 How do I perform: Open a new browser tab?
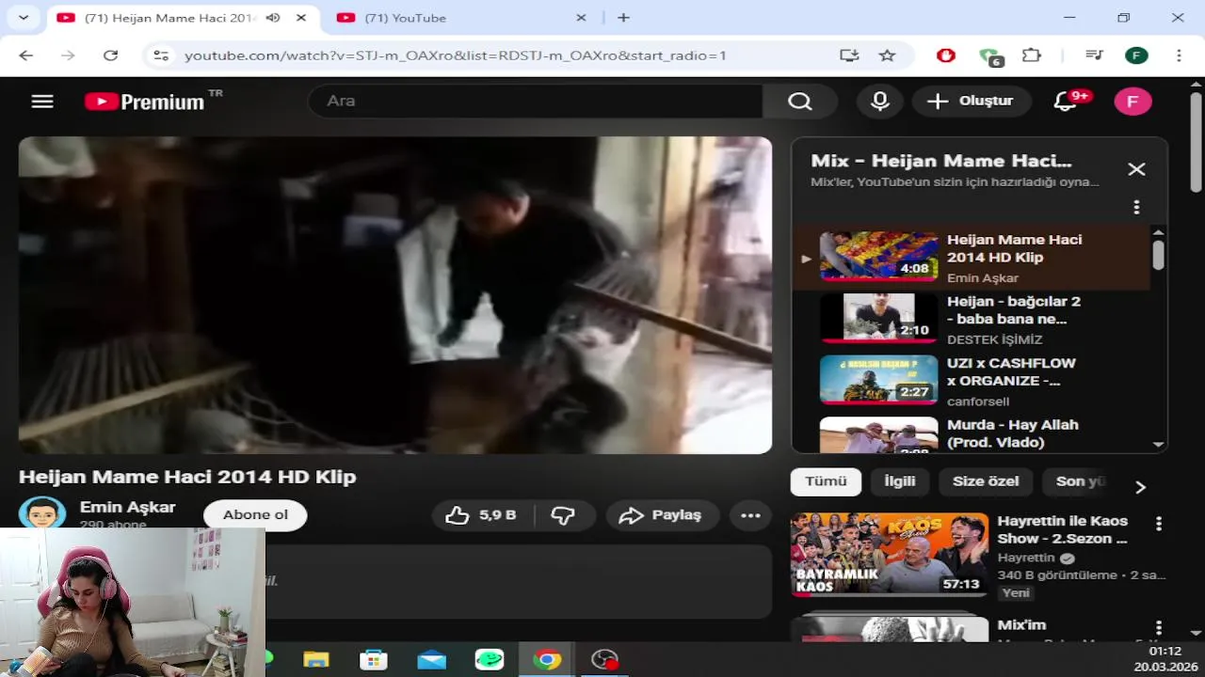(x=623, y=18)
